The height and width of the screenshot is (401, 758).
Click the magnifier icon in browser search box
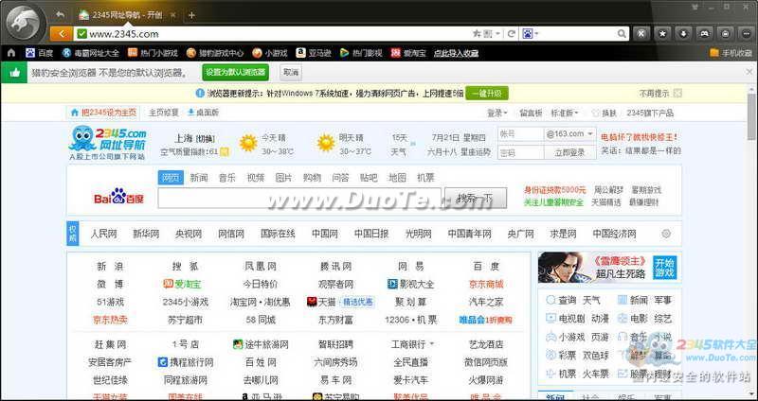[623, 34]
